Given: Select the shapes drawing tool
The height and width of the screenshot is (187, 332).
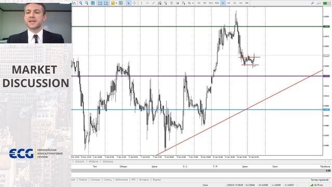Looking at the screenshot, I should (177, 3).
